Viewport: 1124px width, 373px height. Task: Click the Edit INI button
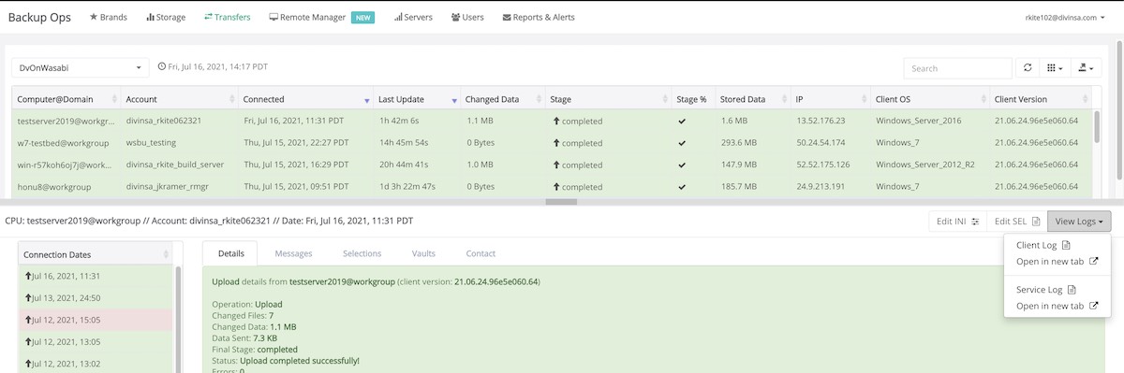point(957,221)
